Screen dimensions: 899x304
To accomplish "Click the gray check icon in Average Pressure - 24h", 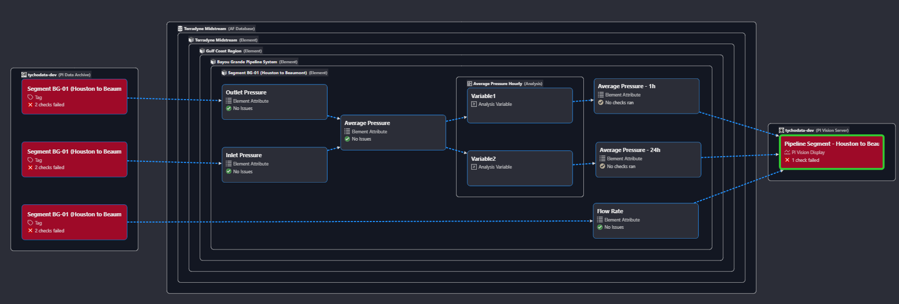I will pos(603,167).
